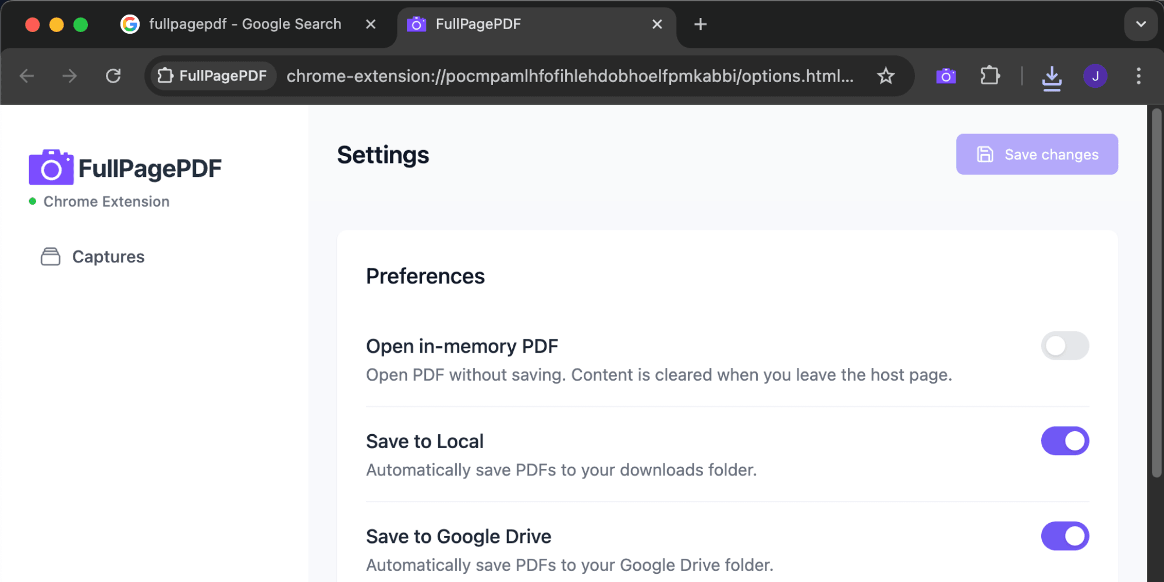Open the Chrome three-dot menu
Viewport: 1164px width, 582px height.
coord(1139,76)
